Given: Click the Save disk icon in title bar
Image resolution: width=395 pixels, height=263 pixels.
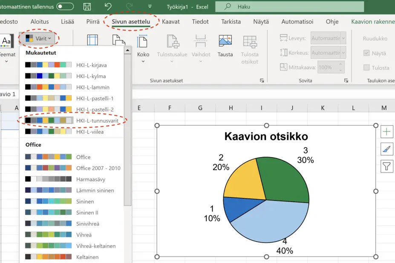Looking at the screenshot, I should pos(87,6).
